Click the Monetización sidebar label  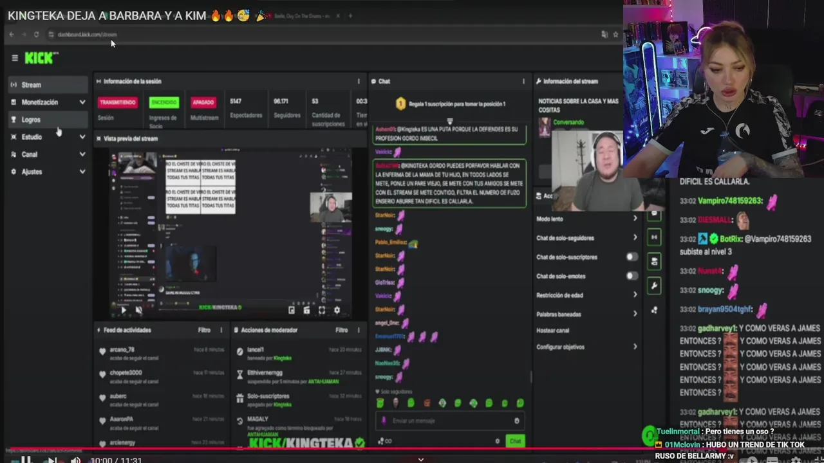point(39,102)
